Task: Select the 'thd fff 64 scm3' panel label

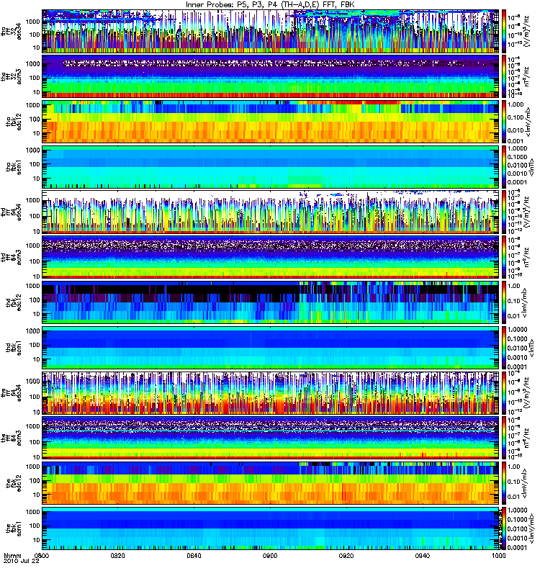Action: 11,258
